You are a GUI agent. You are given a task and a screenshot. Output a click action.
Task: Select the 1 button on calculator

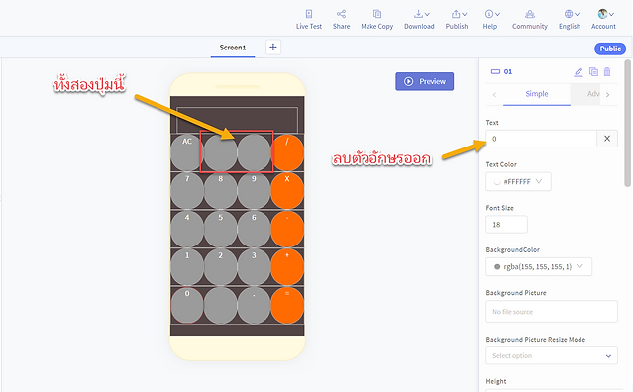click(187, 267)
